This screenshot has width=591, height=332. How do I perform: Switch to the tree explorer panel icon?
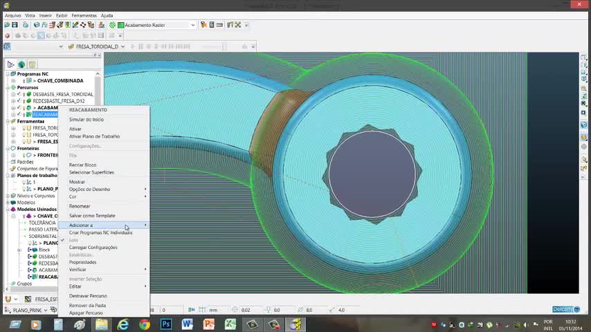(10, 64)
